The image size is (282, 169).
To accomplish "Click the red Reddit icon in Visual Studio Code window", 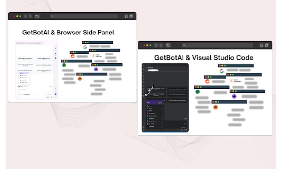I will click(x=207, y=81).
